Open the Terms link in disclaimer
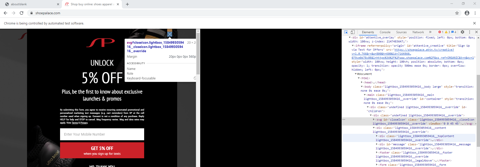Viewport: 480px width, 167px height. pos(75,123)
